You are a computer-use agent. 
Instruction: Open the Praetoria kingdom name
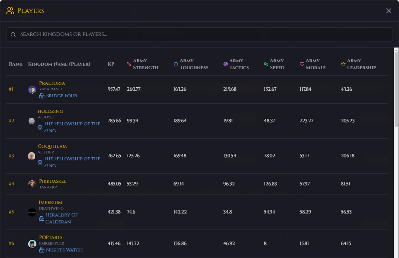[52, 83]
